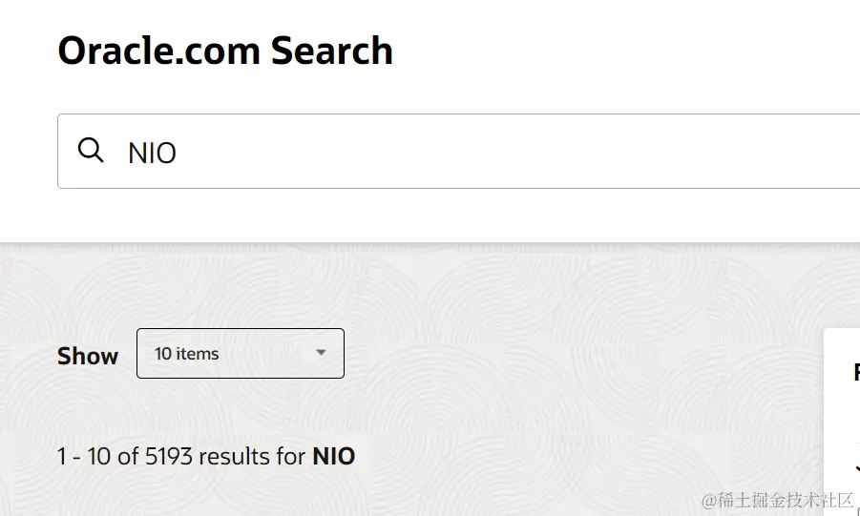Click the NIO text in search box

pos(152,153)
